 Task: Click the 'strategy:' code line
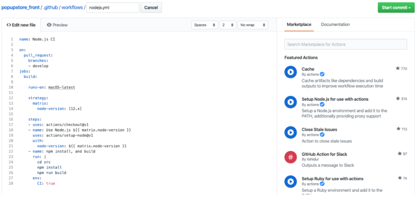click(x=38, y=98)
